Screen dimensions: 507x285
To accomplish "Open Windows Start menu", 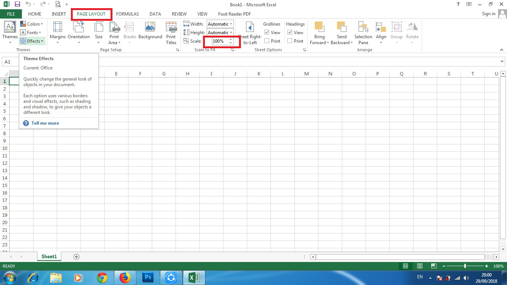I will click(x=10, y=278).
